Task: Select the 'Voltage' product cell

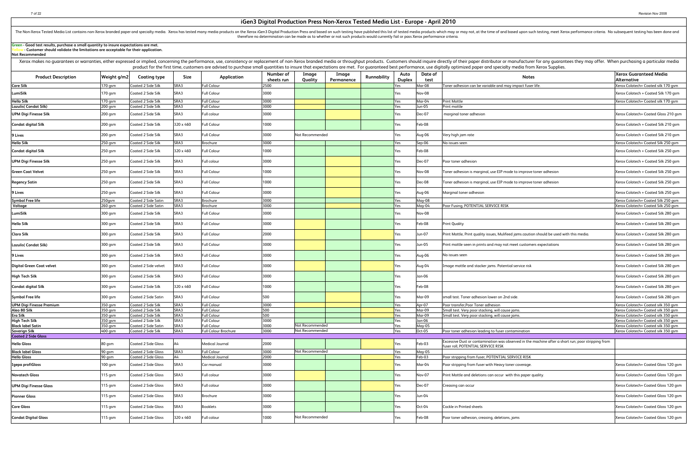Action: point(56,206)
